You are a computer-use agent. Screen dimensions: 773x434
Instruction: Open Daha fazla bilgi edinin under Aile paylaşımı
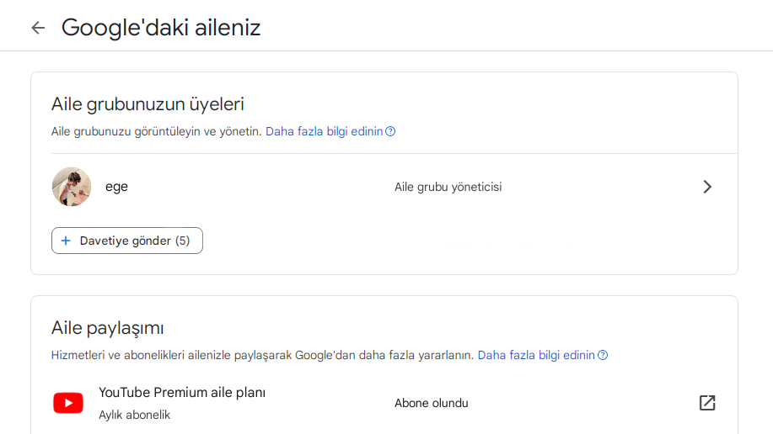coord(536,356)
